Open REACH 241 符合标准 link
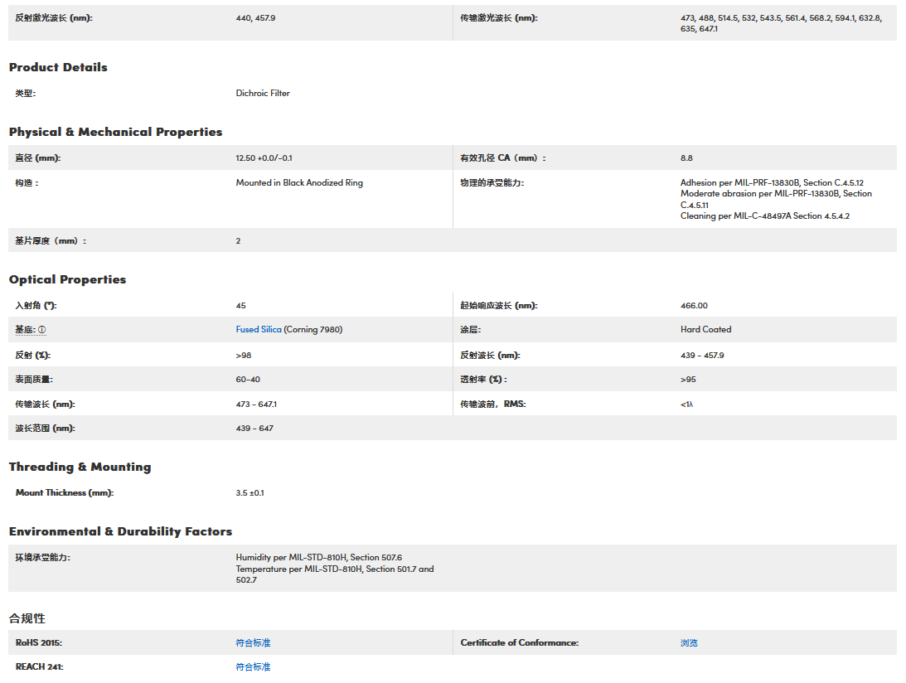The width and height of the screenshot is (906, 683). (x=253, y=667)
